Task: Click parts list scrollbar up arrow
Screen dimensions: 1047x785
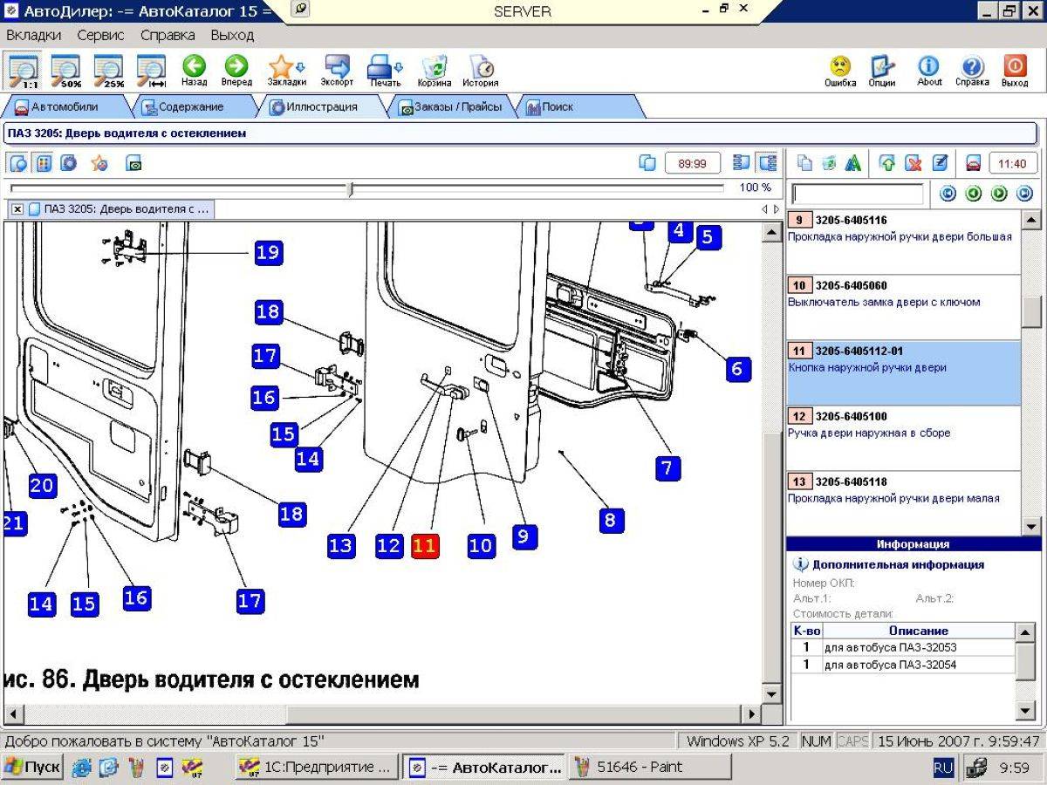Action: (1030, 221)
